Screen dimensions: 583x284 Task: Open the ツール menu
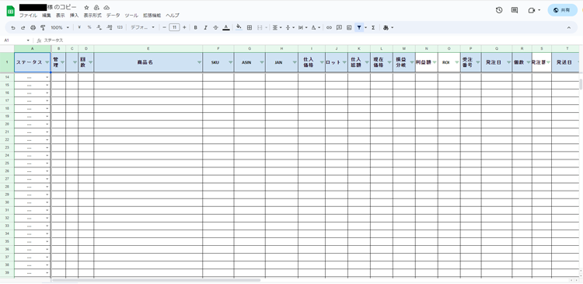coord(131,16)
